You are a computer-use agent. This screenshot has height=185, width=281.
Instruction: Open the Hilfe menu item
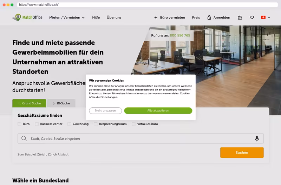(96, 18)
